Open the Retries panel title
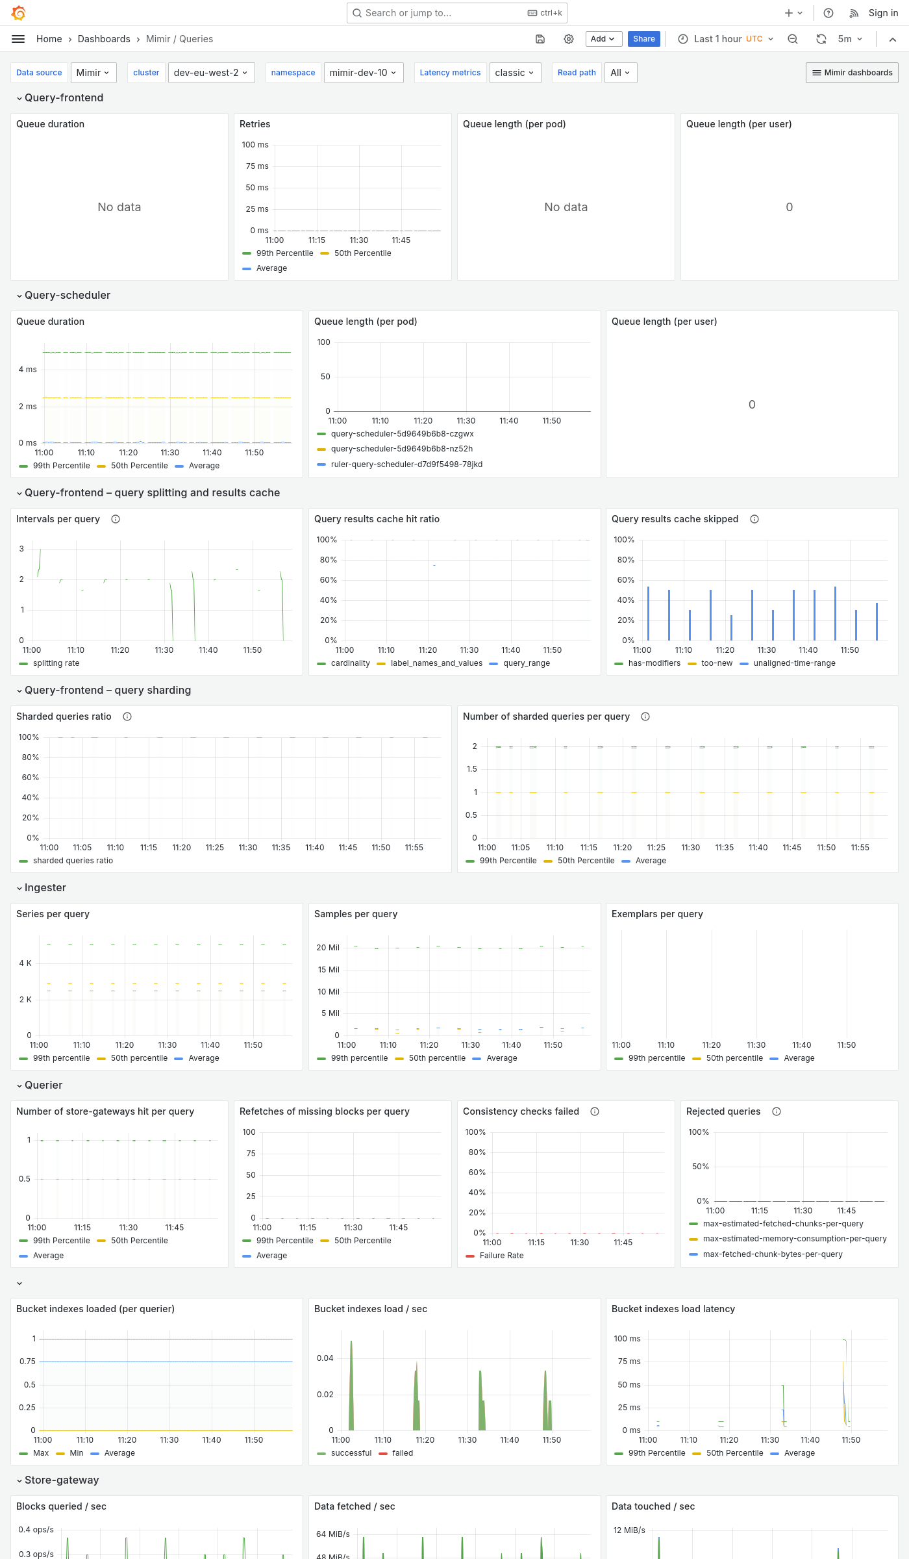Screen dimensions: 909x1559 [255, 124]
